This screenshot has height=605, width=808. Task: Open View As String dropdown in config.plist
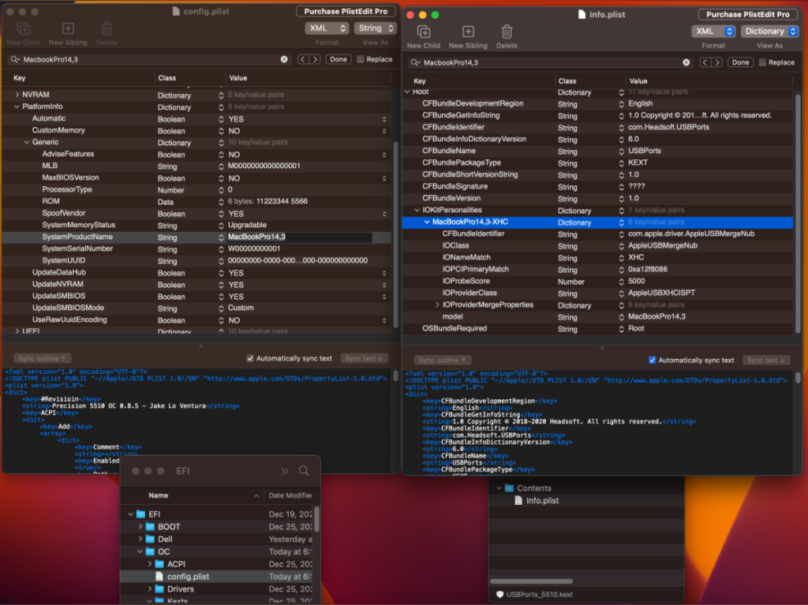point(375,28)
